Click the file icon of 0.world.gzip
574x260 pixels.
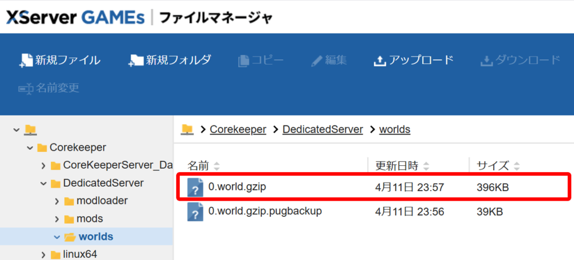(195, 187)
